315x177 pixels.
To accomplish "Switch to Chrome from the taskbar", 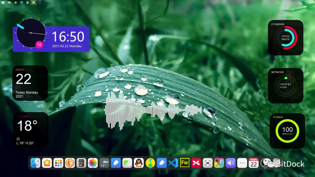I will 15,2.
